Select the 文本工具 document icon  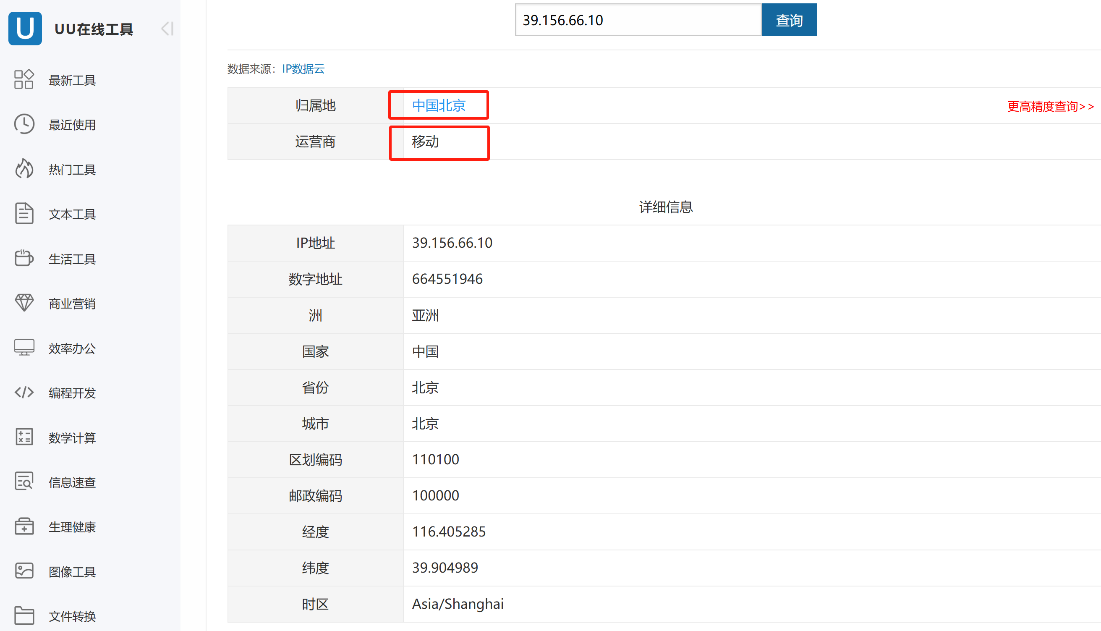(24, 214)
